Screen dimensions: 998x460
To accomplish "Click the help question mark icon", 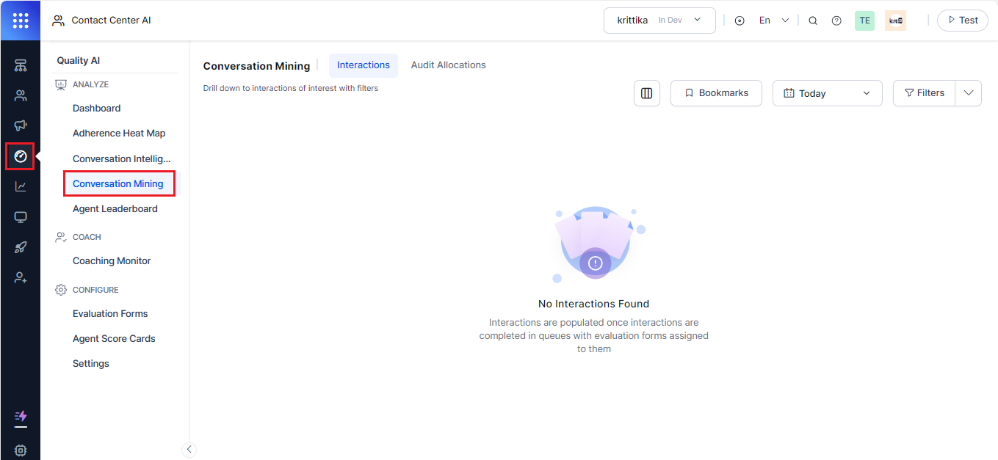I will 836,20.
